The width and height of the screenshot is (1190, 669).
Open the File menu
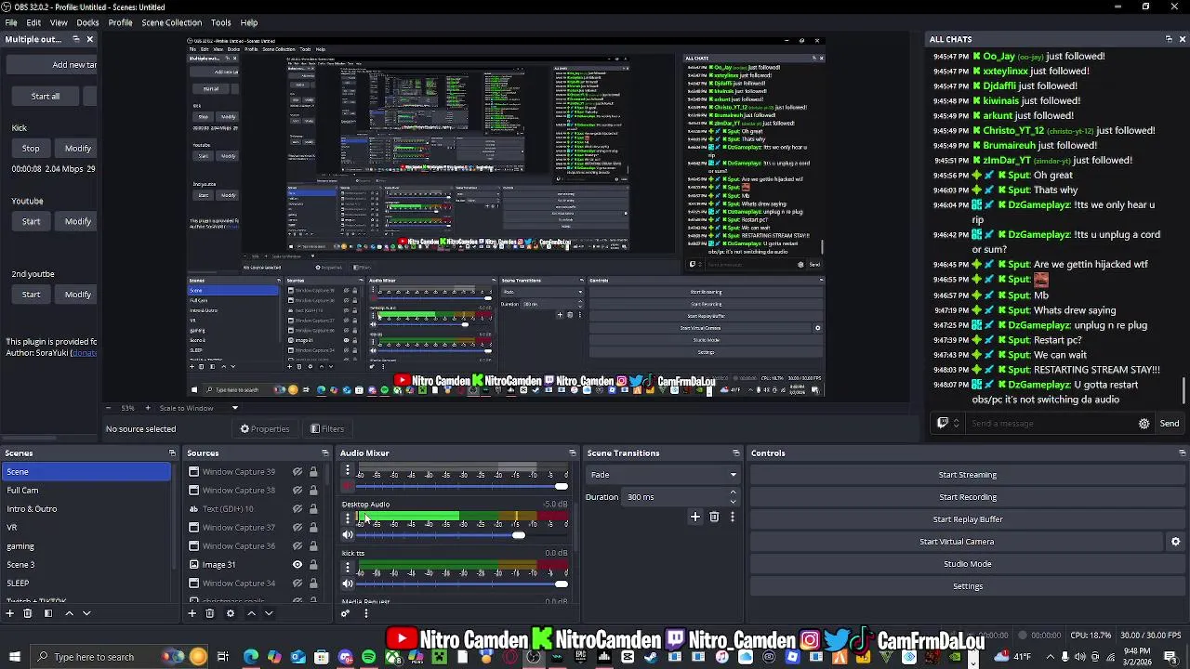[x=11, y=22]
